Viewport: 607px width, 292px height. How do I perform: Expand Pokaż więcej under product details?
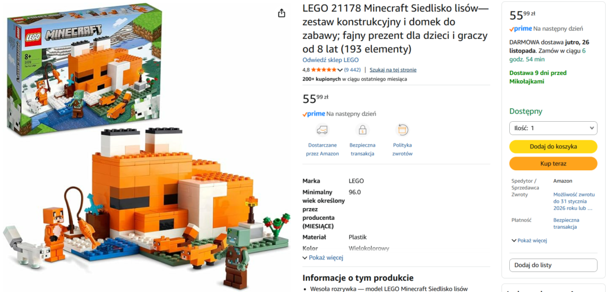pos(323,258)
